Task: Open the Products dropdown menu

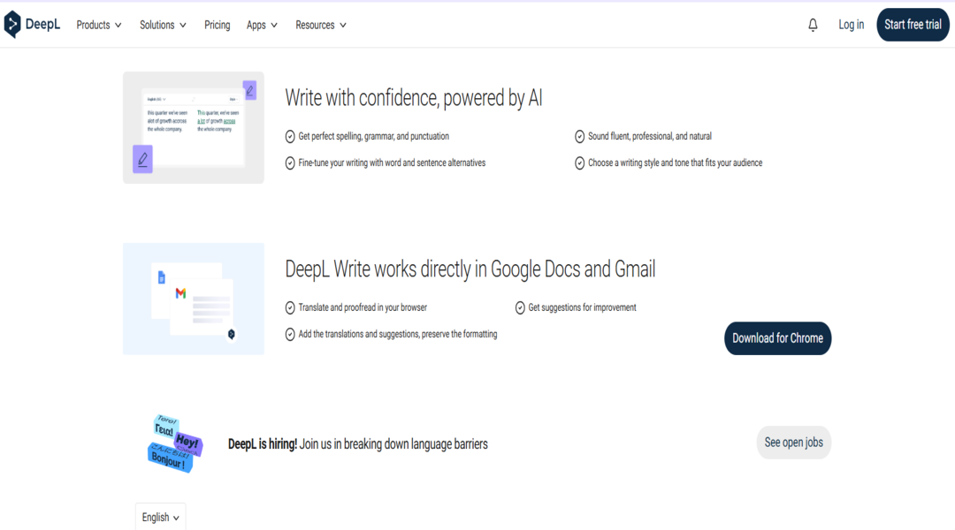Action: (99, 25)
